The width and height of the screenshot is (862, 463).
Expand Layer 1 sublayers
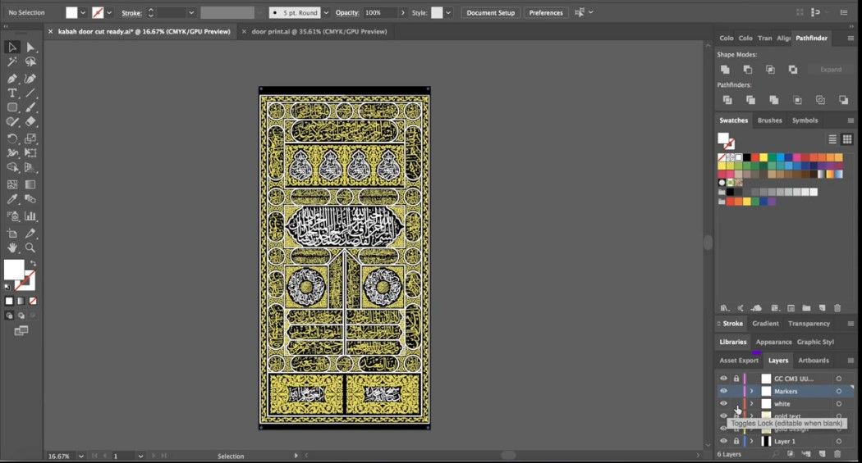pos(751,441)
